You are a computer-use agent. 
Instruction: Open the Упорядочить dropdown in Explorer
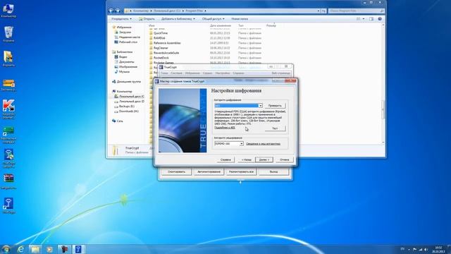[121, 19]
